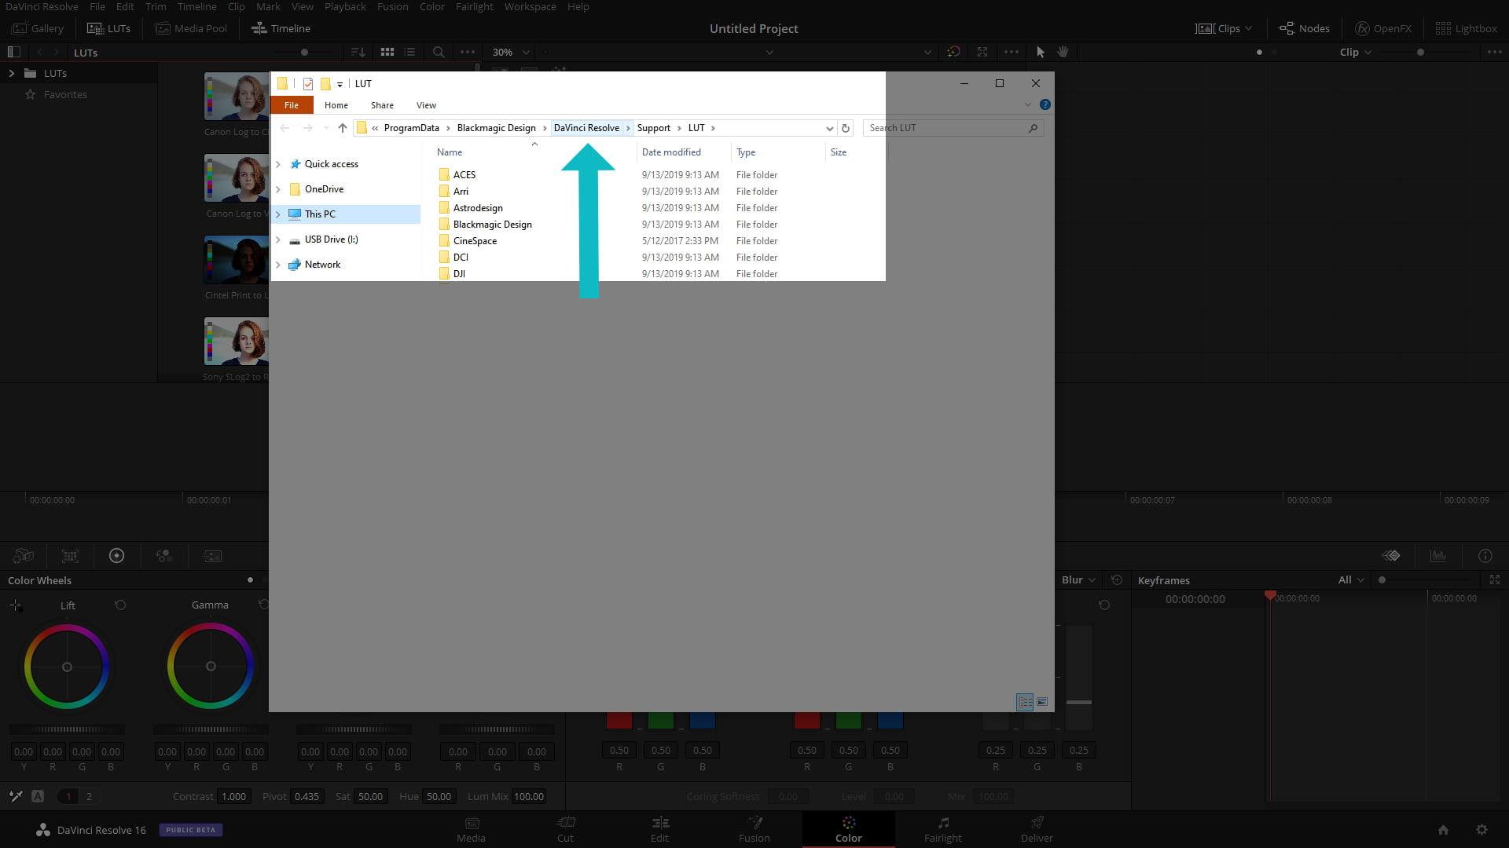The height and width of the screenshot is (848, 1509).
Task: Open the Gallery panel
Action: pos(37,28)
